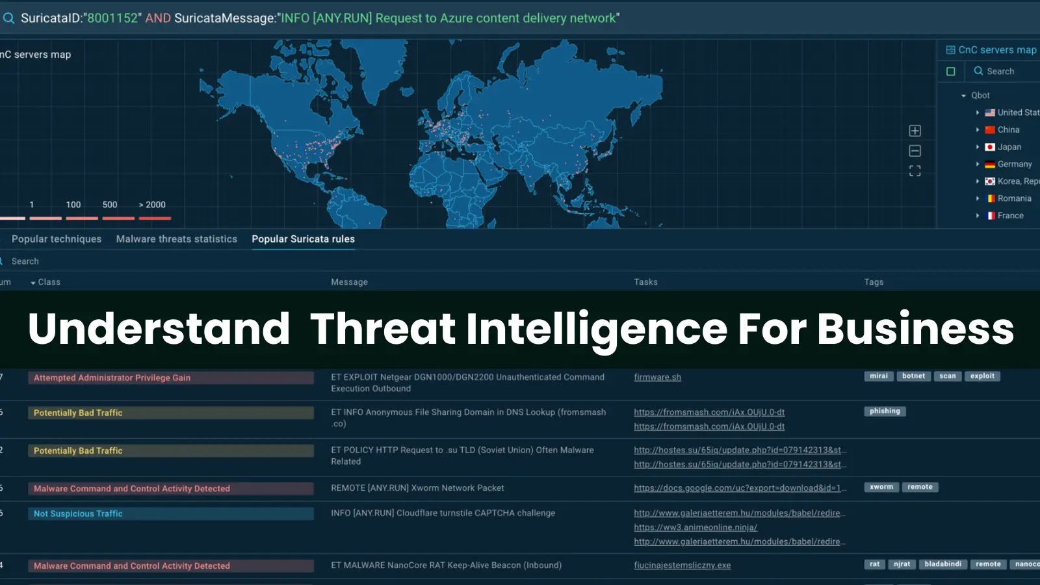Toggle the checkbox in the CnC servers panel

point(950,71)
